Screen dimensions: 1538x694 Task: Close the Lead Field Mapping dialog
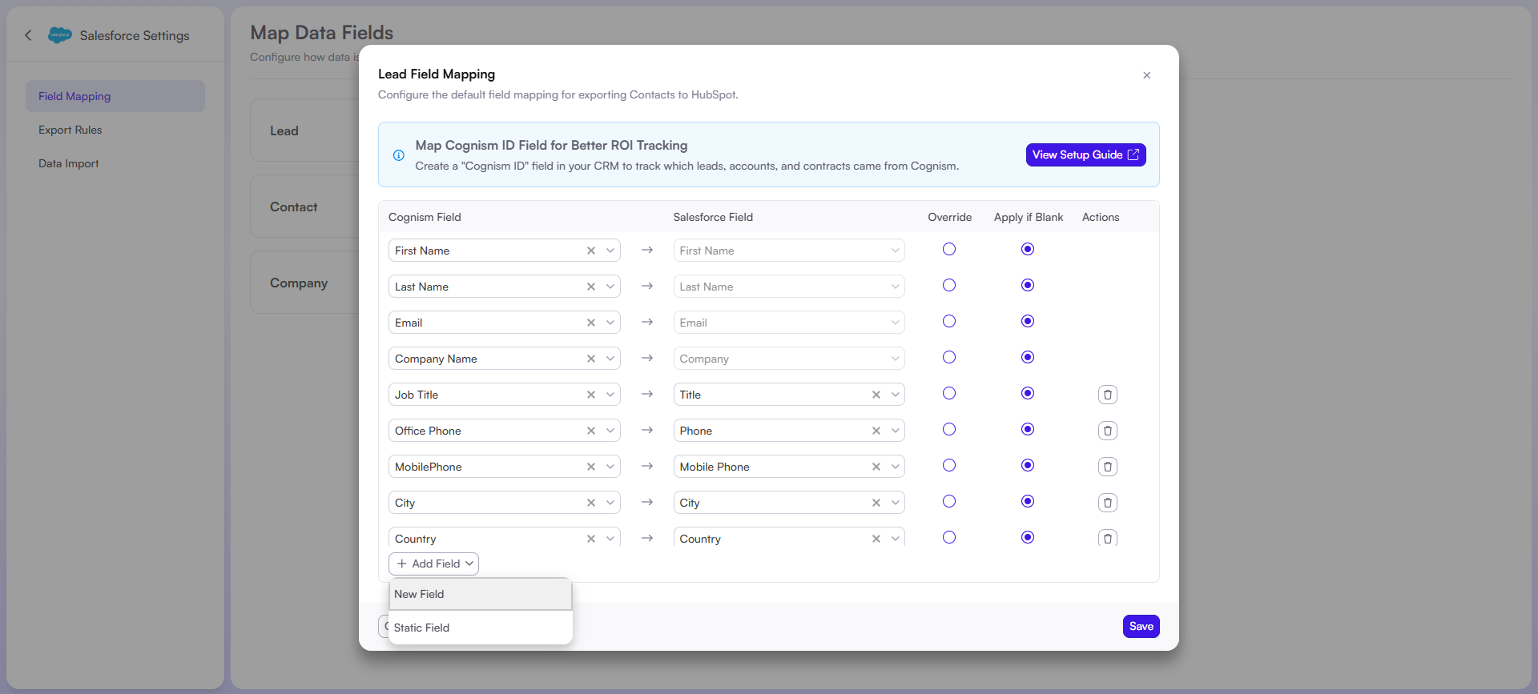[1146, 75]
